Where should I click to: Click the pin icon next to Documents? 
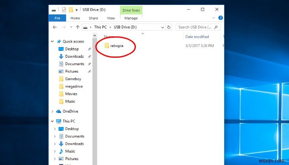point(90,64)
